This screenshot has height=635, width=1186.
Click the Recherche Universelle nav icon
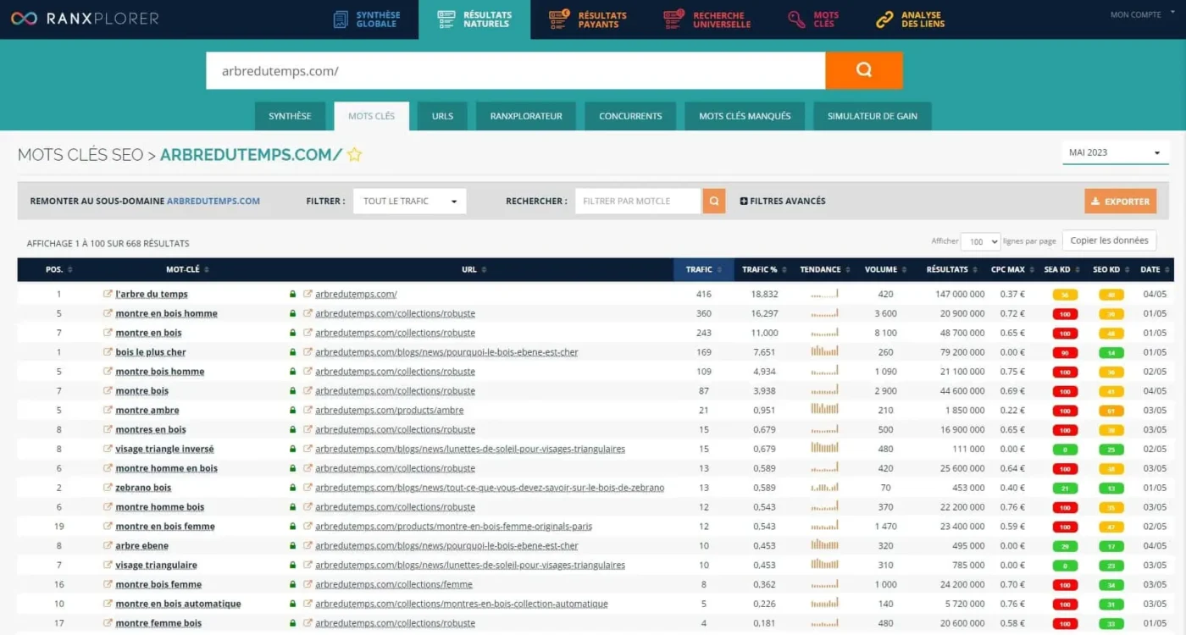click(673, 19)
